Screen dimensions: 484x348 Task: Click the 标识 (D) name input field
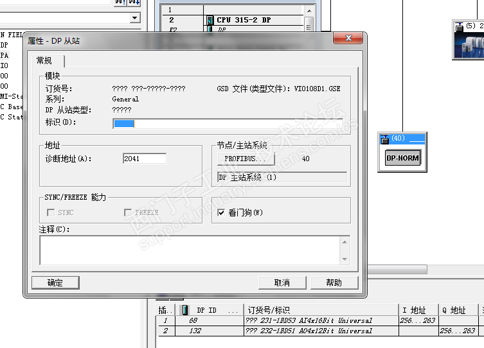[228, 124]
